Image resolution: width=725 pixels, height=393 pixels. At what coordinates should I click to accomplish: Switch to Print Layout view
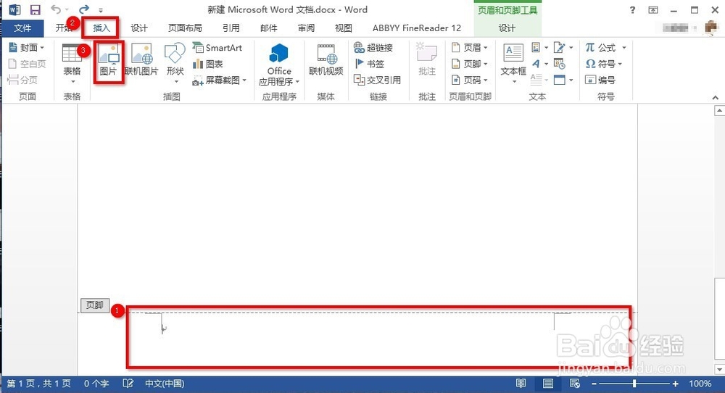548,384
